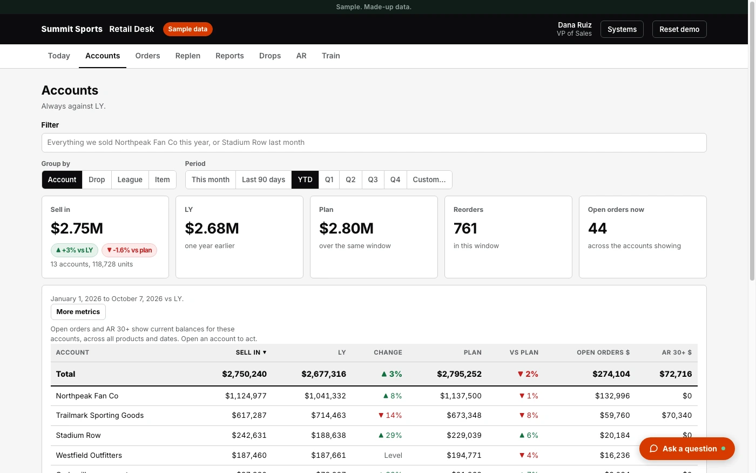The image size is (756, 473).
Task: Go to the Reports tab
Action: (230, 56)
